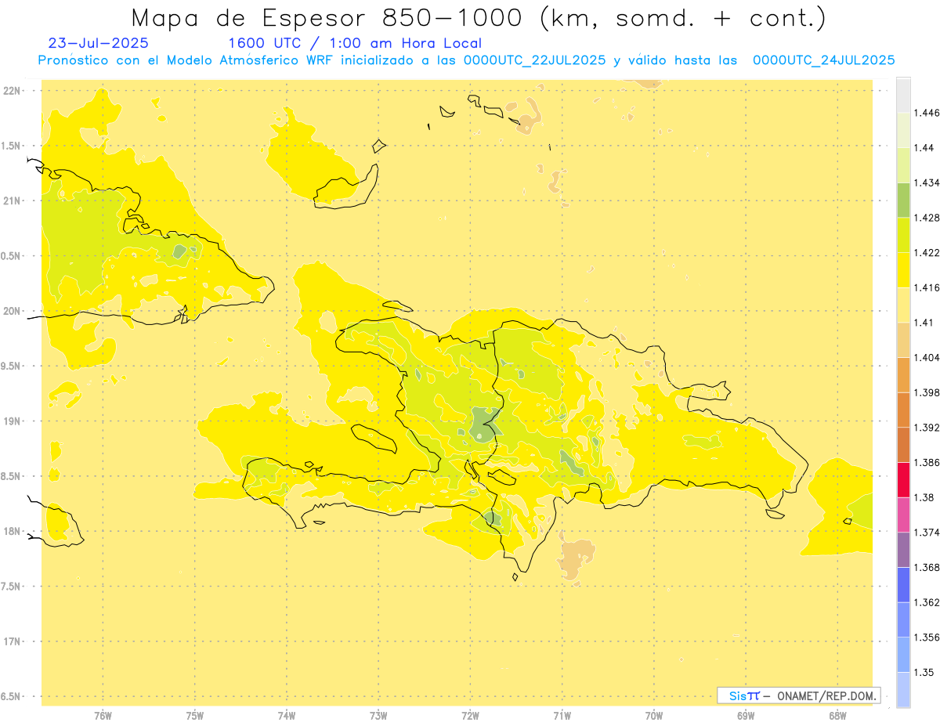Click the '69W' longitude label
The height and width of the screenshot is (726, 940).
point(746,715)
